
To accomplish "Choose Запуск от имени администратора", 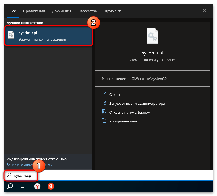I will (x=137, y=104).
